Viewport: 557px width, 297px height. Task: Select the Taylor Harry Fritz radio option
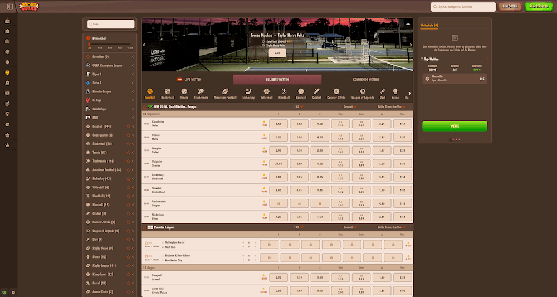(263, 44)
